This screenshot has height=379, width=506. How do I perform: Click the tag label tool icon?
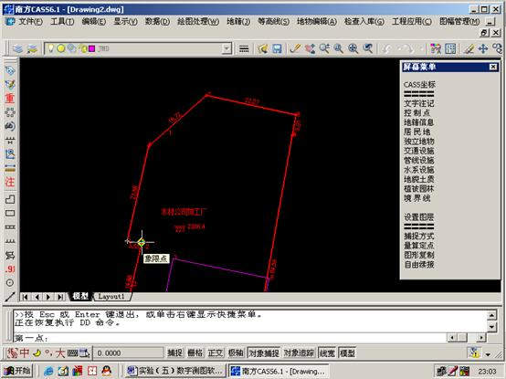(10, 70)
